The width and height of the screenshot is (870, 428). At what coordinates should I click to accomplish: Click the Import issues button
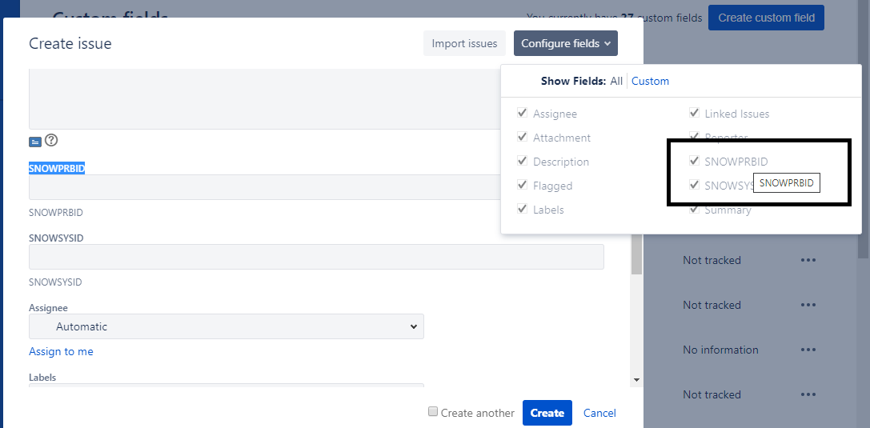(464, 43)
